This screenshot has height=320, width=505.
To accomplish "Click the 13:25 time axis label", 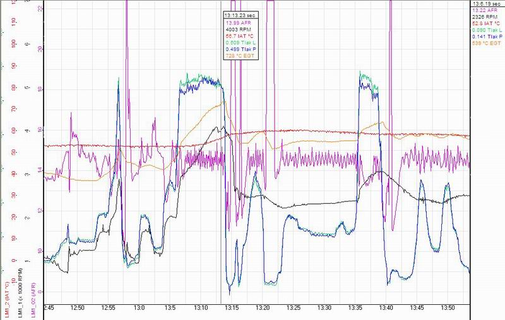I will click(294, 308).
